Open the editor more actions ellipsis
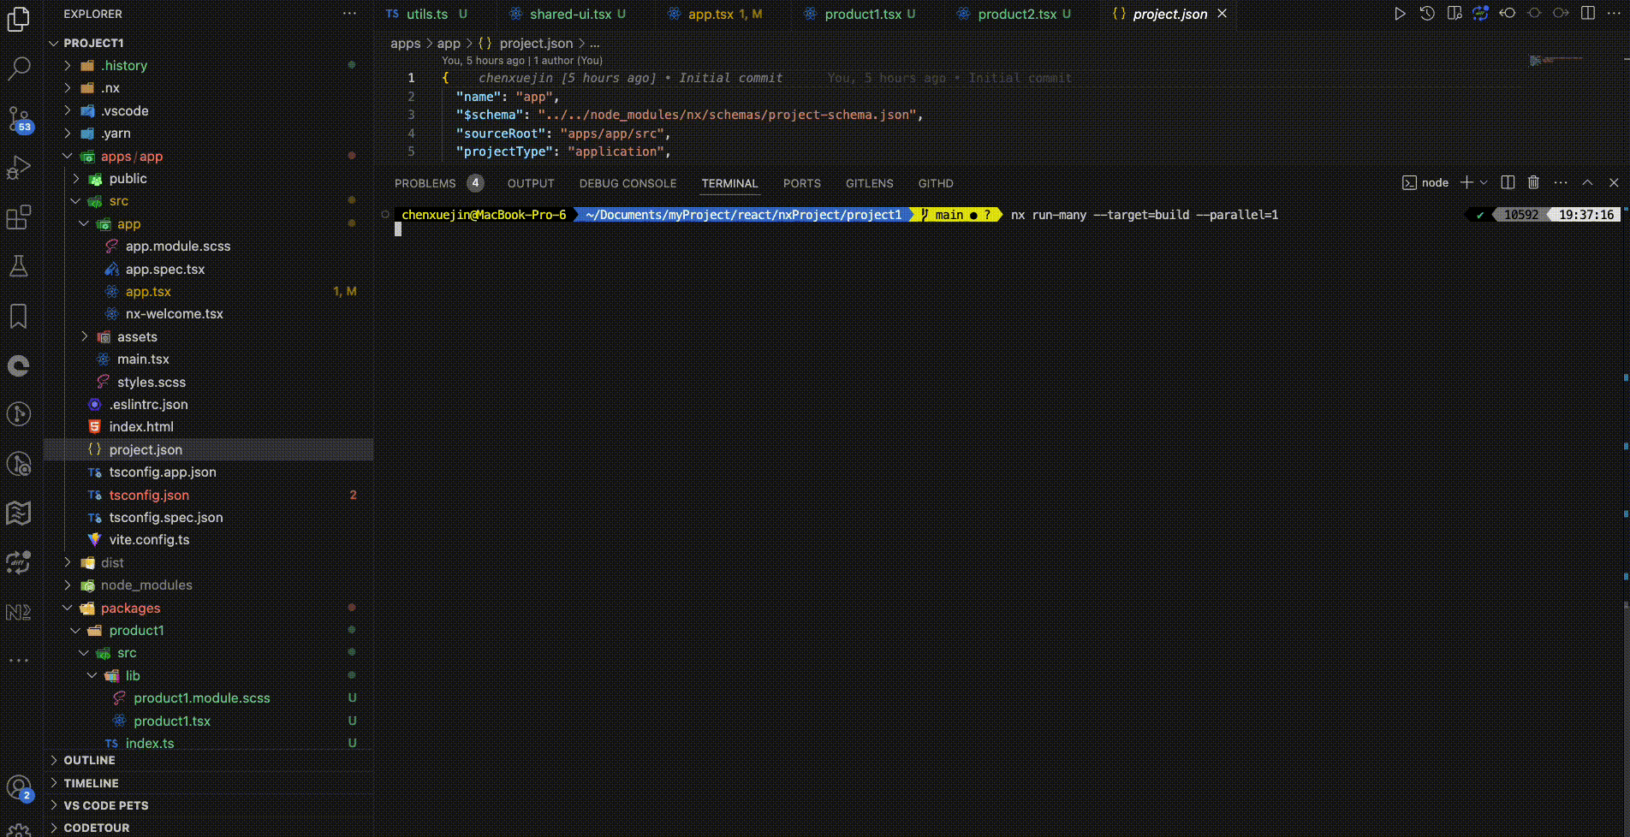 coord(1614,14)
